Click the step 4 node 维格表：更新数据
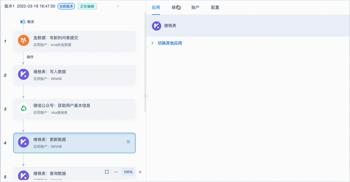This screenshot has width=350, height=182. click(74, 143)
